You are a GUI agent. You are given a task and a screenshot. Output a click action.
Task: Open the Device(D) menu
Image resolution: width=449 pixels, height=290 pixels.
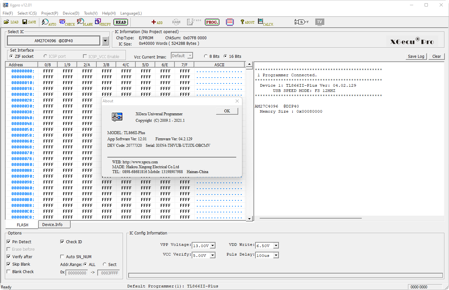tap(71, 13)
